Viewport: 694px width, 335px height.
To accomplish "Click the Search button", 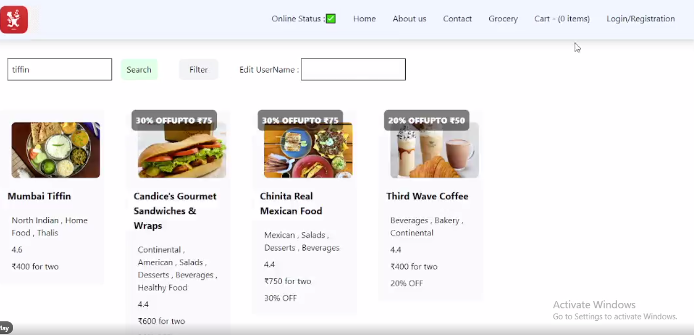I will pos(139,69).
